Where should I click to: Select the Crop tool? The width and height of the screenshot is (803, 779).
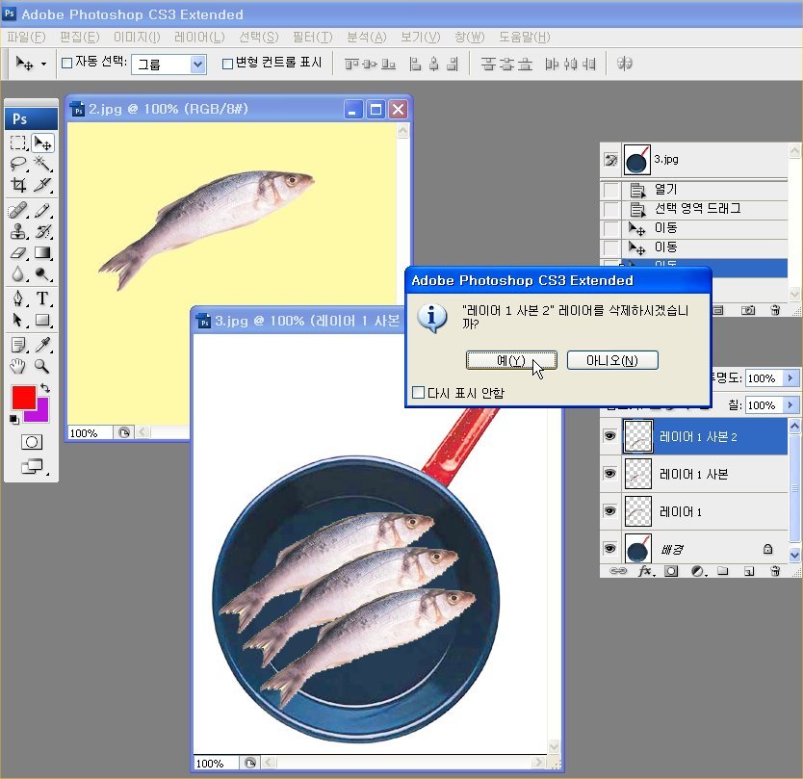coord(18,185)
